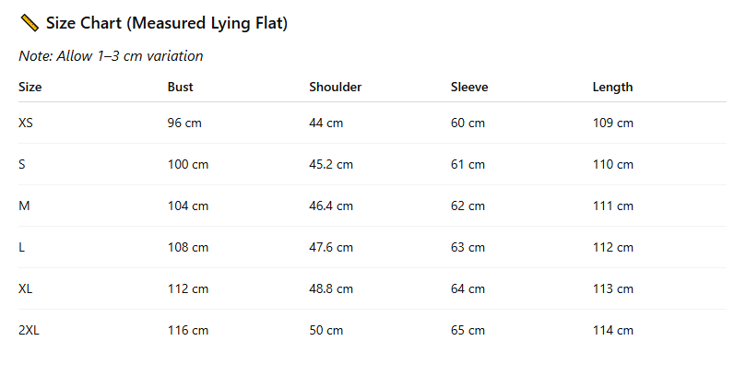746x388 pixels.
Task: Select the 2XL size row label
Action: 29,330
